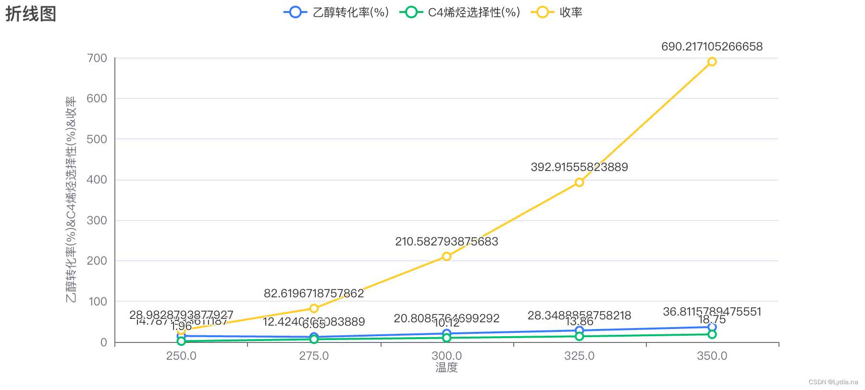Select the yellow data point at 82.6196718757862
The image size is (865, 390).
point(314,308)
